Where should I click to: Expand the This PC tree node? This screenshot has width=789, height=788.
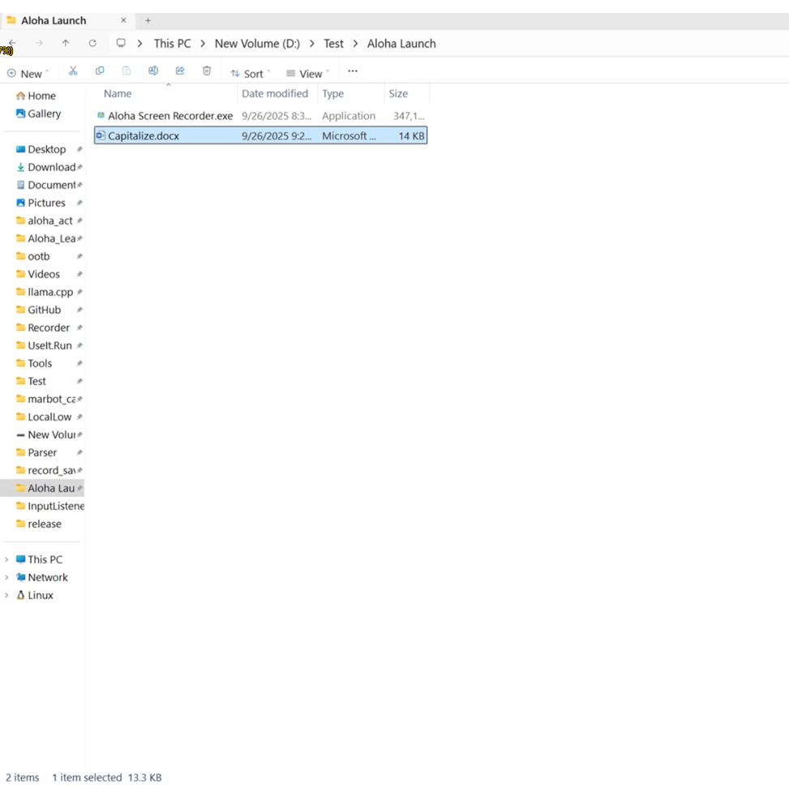7,559
